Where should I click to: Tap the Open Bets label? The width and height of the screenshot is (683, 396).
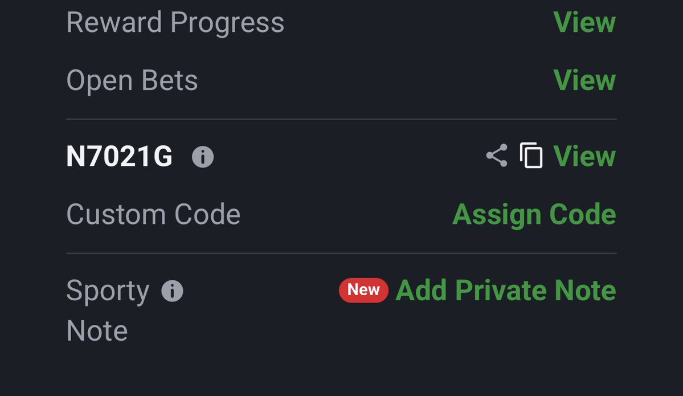tap(132, 81)
